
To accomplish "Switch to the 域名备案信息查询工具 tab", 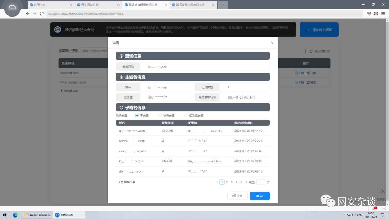I will tap(193, 5).
